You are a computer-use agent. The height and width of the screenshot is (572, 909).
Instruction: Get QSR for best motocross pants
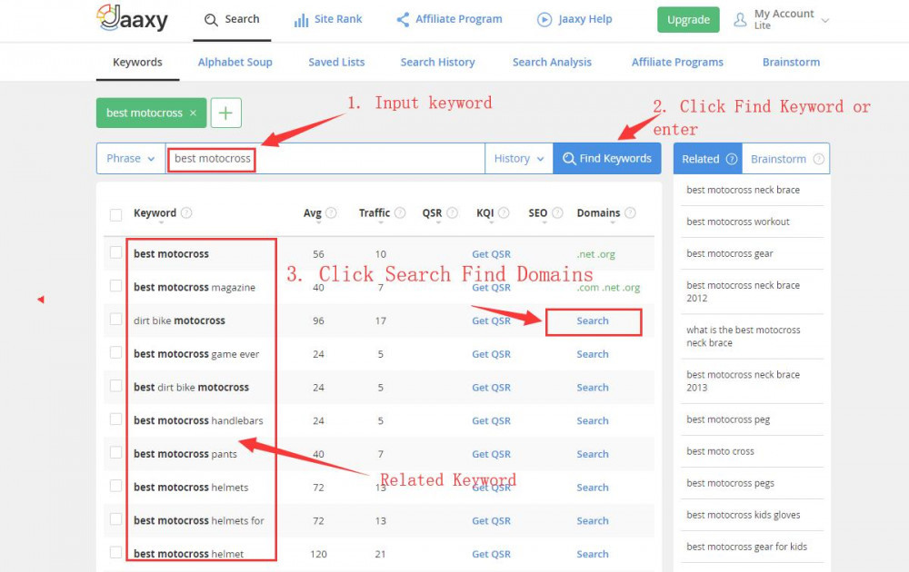[x=491, y=455]
